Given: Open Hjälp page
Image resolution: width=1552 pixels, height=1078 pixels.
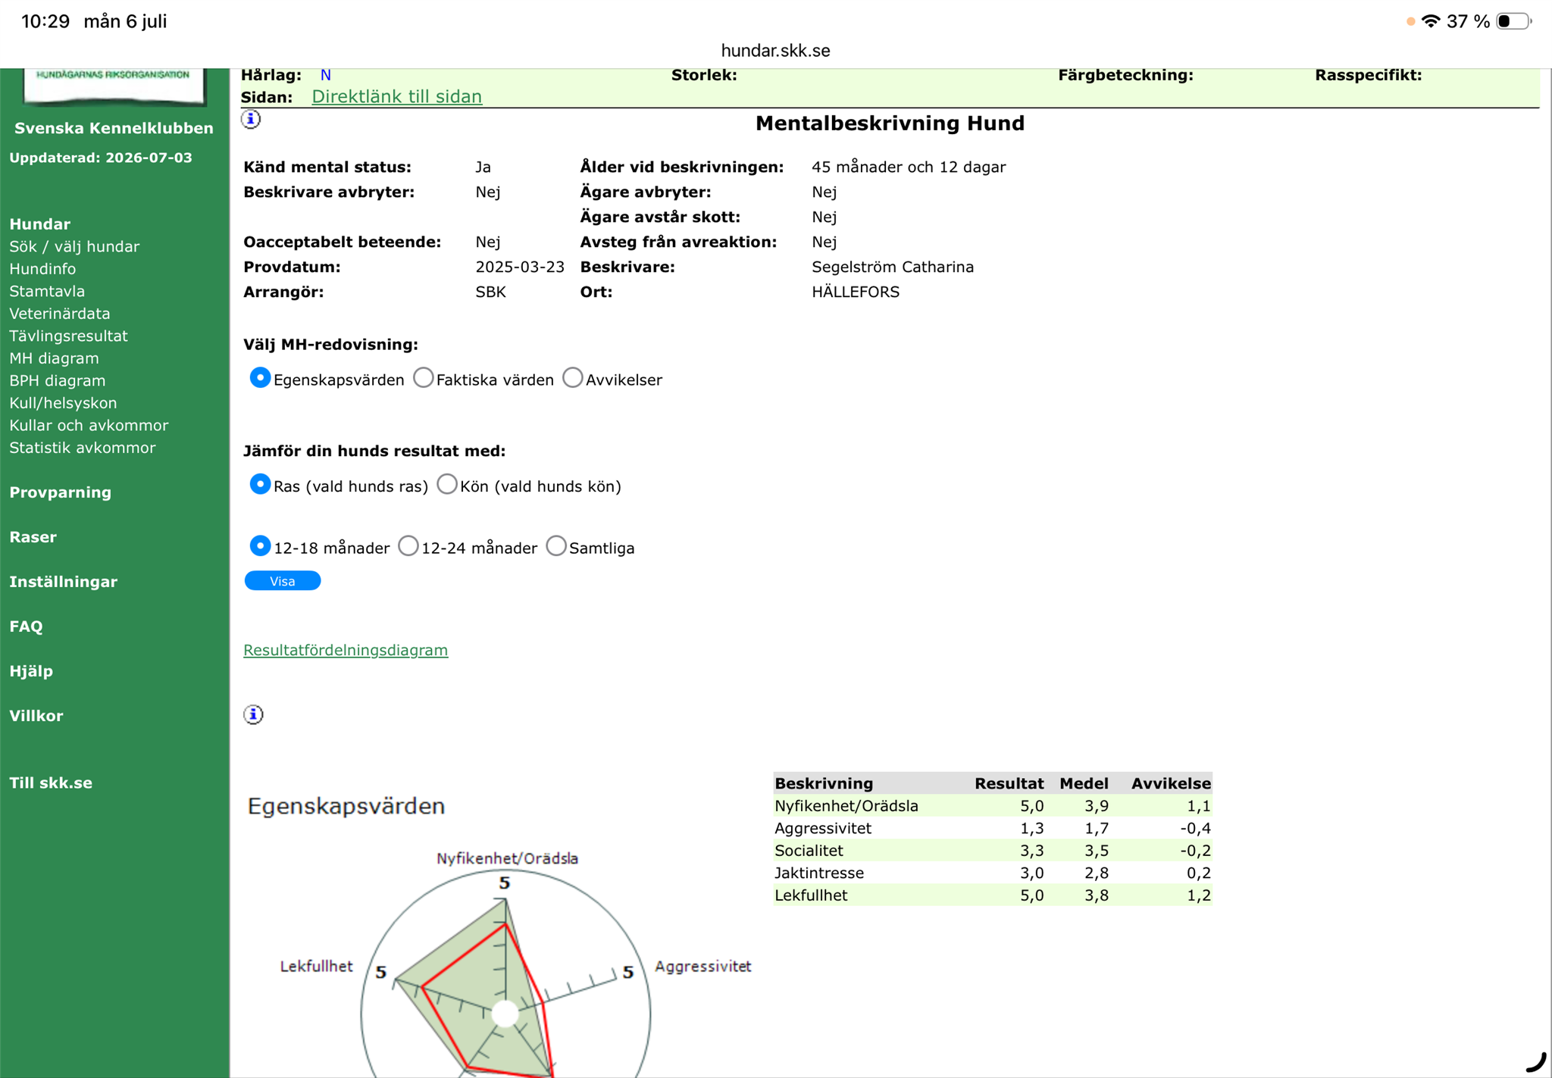Looking at the screenshot, I should 31,671.
